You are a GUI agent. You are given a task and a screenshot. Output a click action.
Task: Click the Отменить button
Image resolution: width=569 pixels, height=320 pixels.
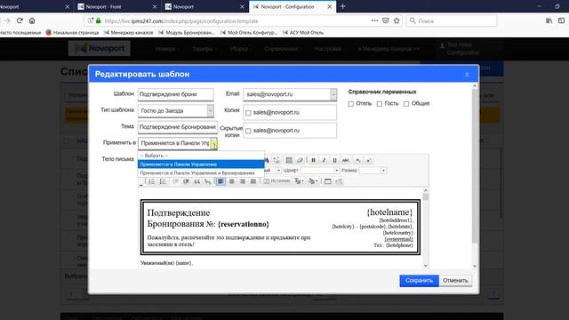[455, 281]
